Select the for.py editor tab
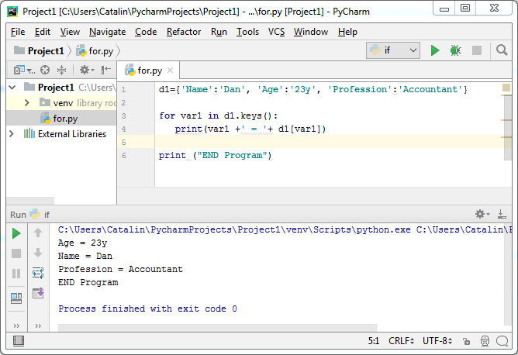The width and height of the screenshot is (518, 355). (x=150, y=71)
